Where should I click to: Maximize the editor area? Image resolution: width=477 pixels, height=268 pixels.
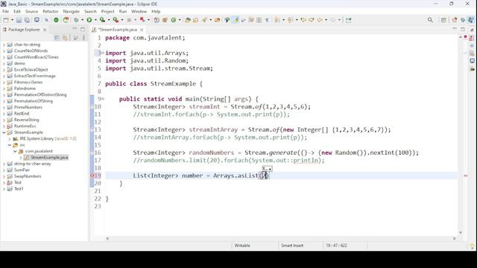coord(463,29)
